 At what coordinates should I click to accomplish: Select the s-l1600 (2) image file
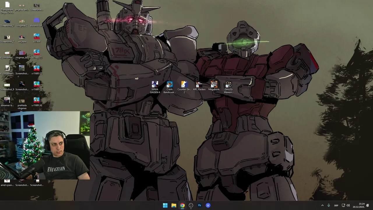37,70
